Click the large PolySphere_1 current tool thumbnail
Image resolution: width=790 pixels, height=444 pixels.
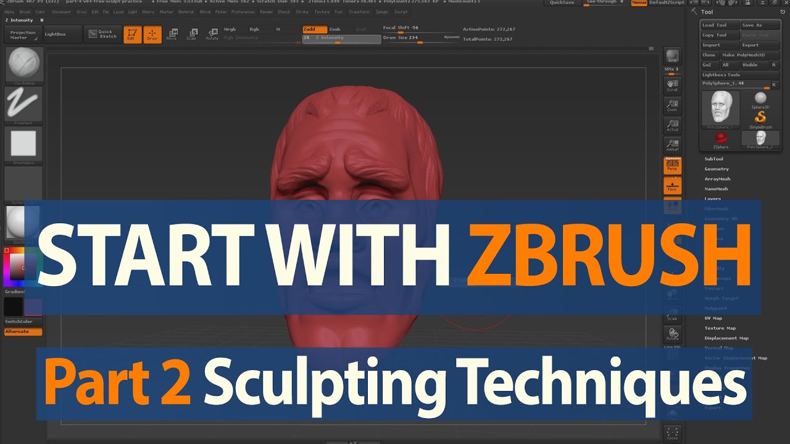(x=720, y=109)
